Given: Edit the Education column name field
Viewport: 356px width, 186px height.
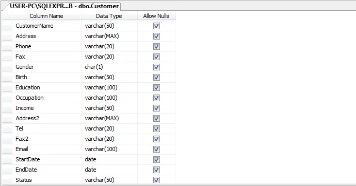Looking at the screenshot, I should (46, 87).
